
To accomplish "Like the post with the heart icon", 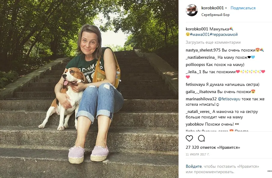I will [189, 138].
